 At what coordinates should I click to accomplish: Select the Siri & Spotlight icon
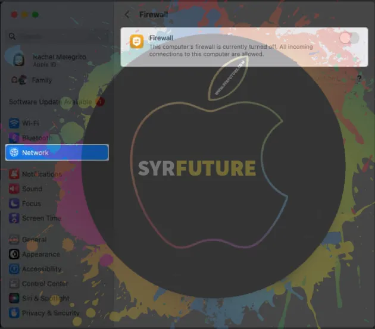14,298
